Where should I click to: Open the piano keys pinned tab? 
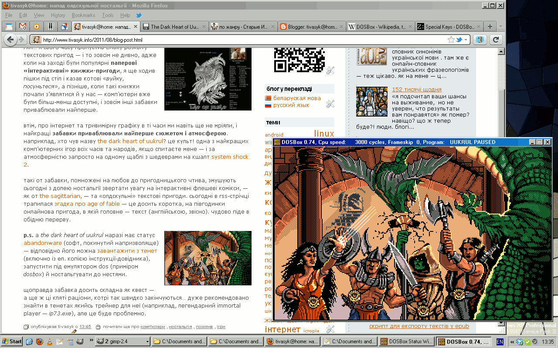point(50,27)
